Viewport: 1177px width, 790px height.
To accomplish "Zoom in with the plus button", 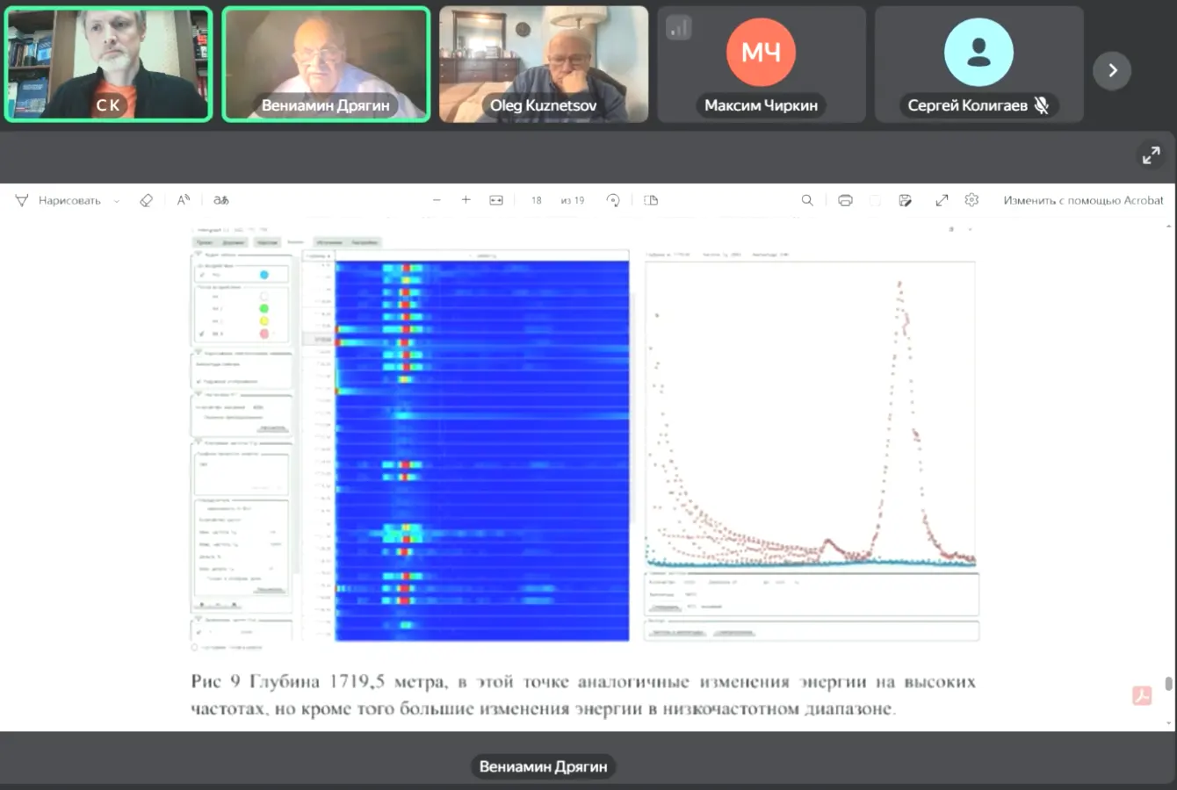I will [466, 200].
